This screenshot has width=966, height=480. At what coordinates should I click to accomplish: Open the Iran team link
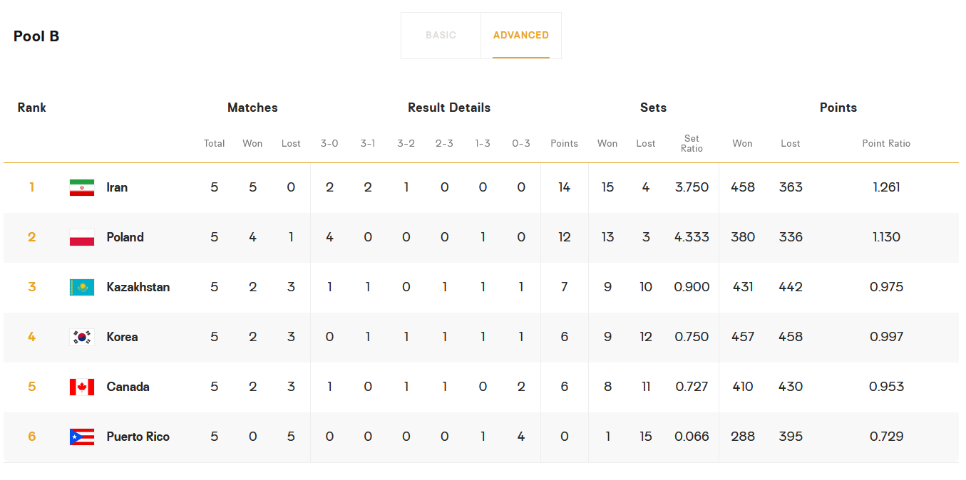(x=117, y=187)
